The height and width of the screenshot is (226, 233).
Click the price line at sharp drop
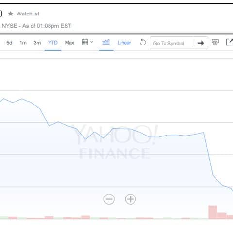point(208,153)
